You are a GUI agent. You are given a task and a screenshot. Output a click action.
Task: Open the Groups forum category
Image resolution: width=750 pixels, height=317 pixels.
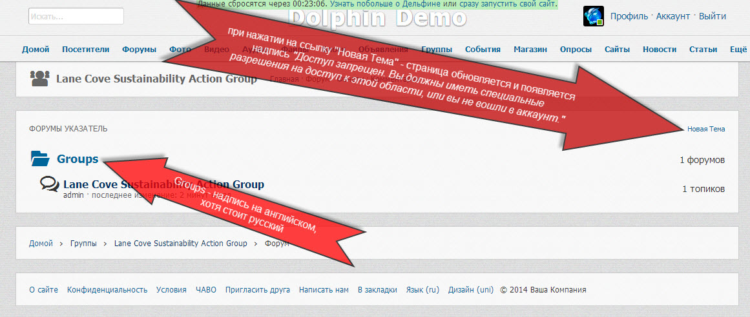[x=78, y=159]
